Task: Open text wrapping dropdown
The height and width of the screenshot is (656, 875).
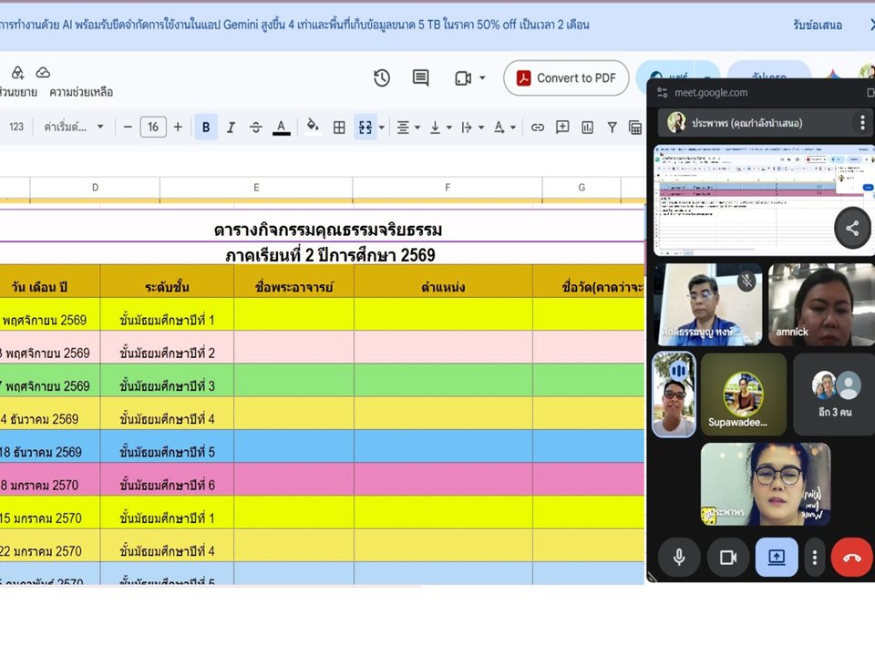Action: [472, 128]
